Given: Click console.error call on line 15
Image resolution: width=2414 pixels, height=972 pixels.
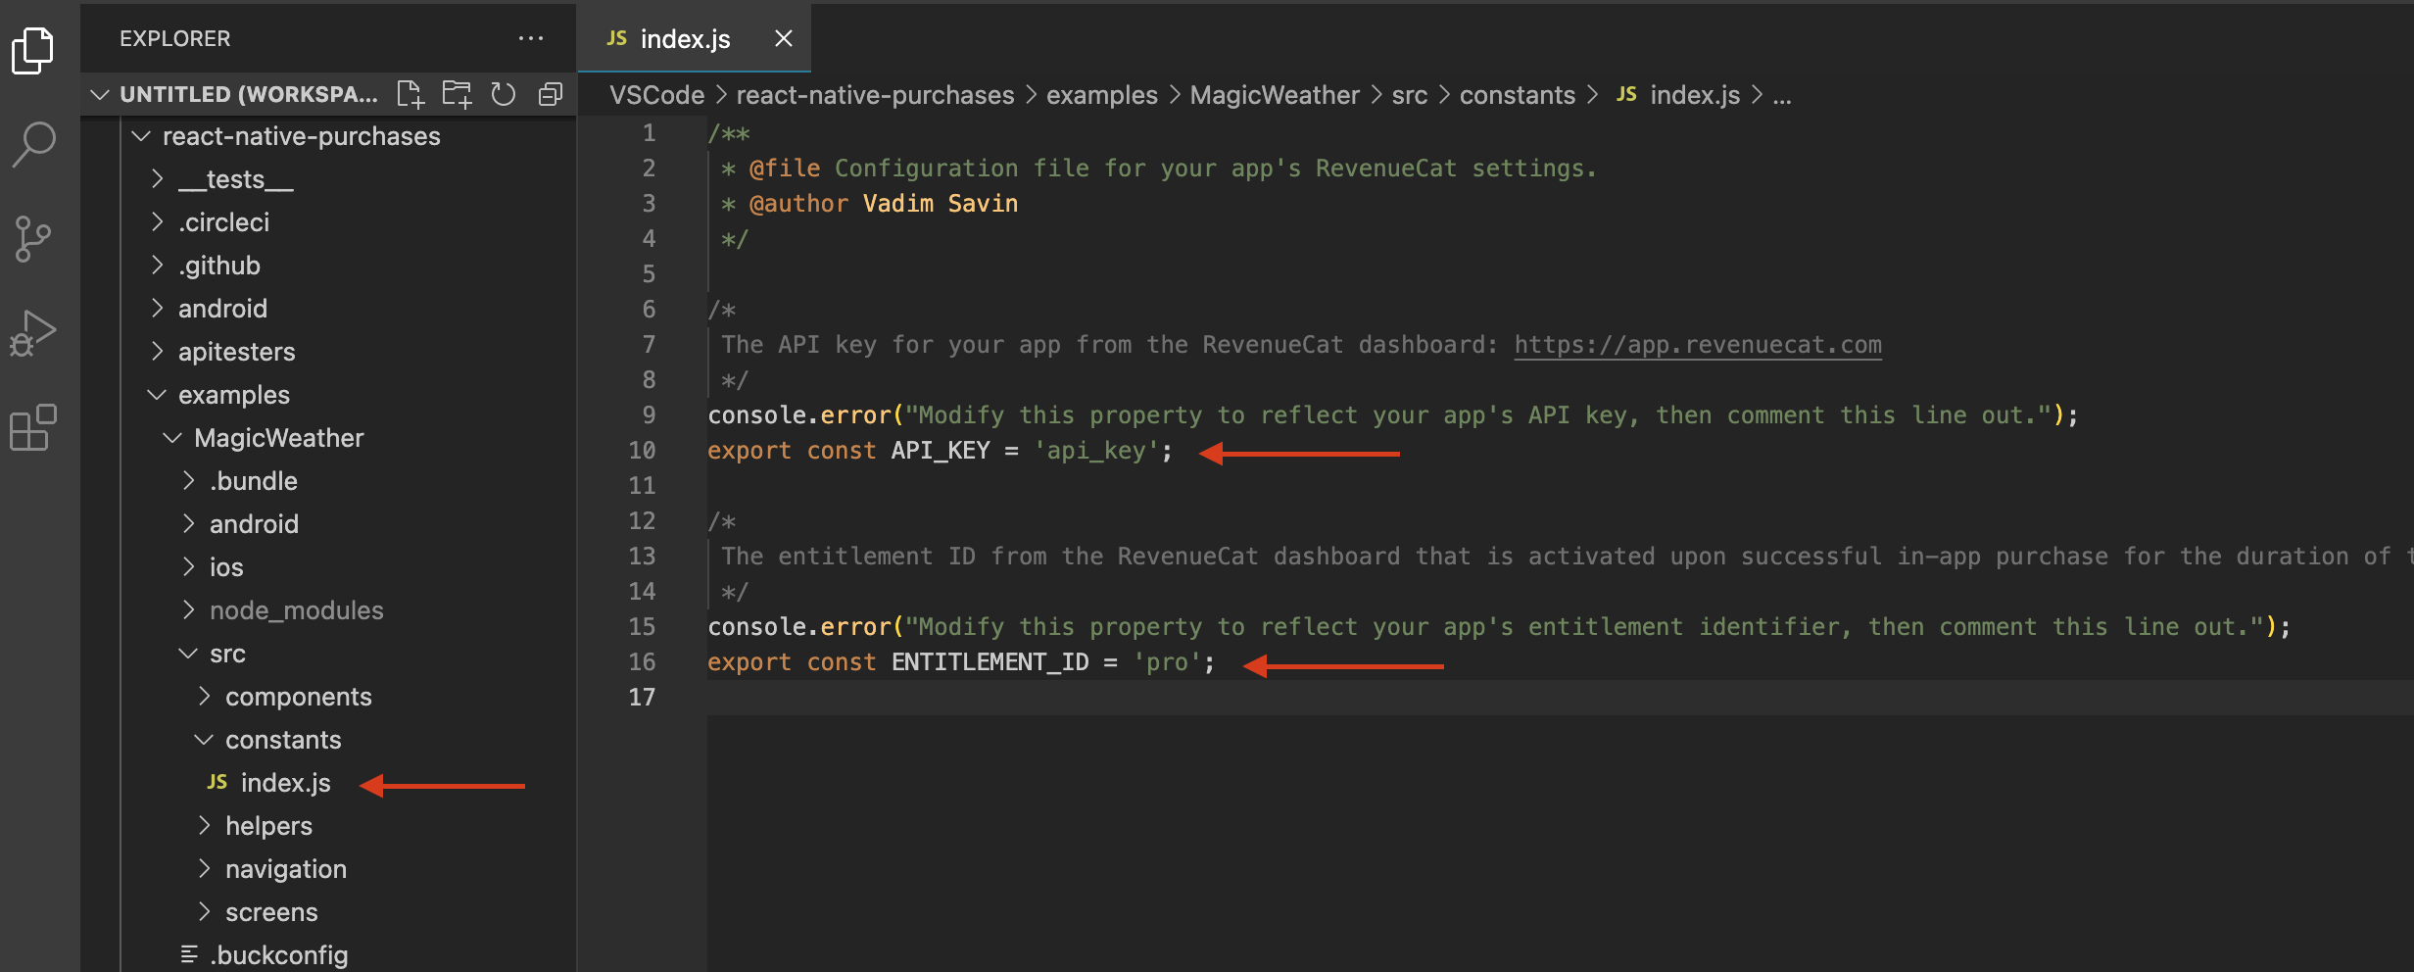Looking at the screenshot, I should click(799, 627).
